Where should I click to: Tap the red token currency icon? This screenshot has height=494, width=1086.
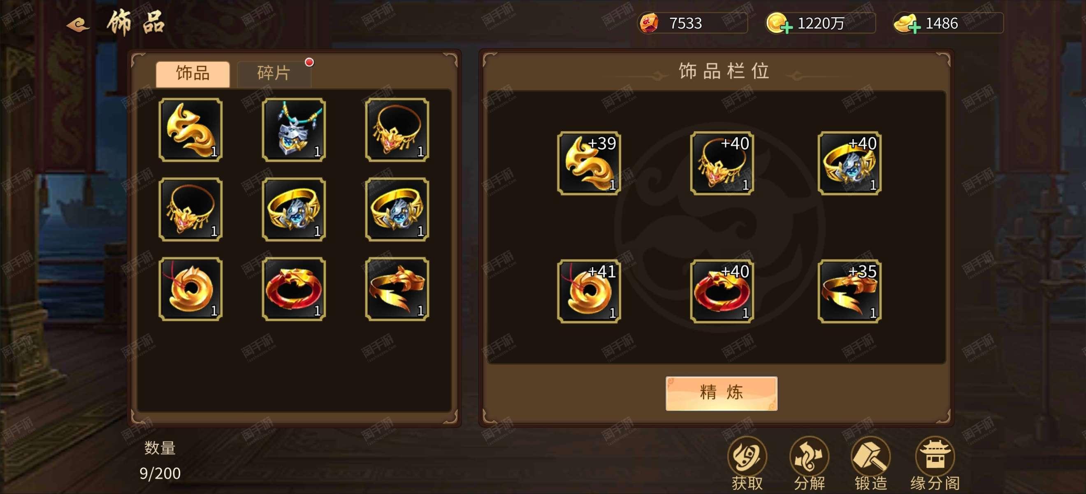[649, 23]
